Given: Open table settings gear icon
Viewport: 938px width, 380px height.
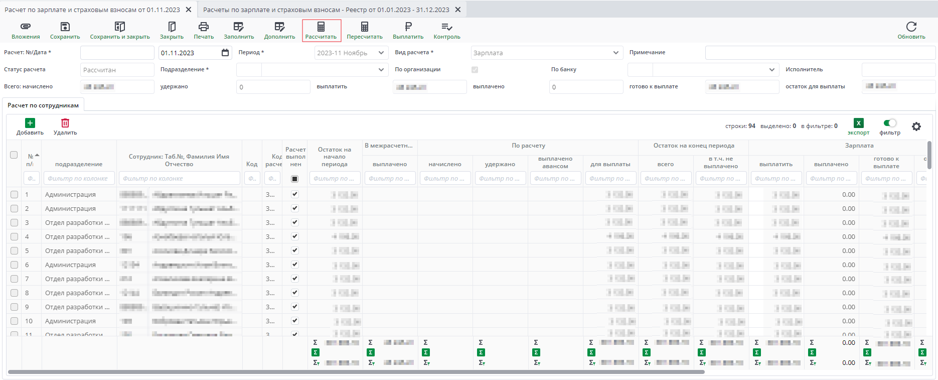Looking at the screenshot, I should [x=916, y=126].
